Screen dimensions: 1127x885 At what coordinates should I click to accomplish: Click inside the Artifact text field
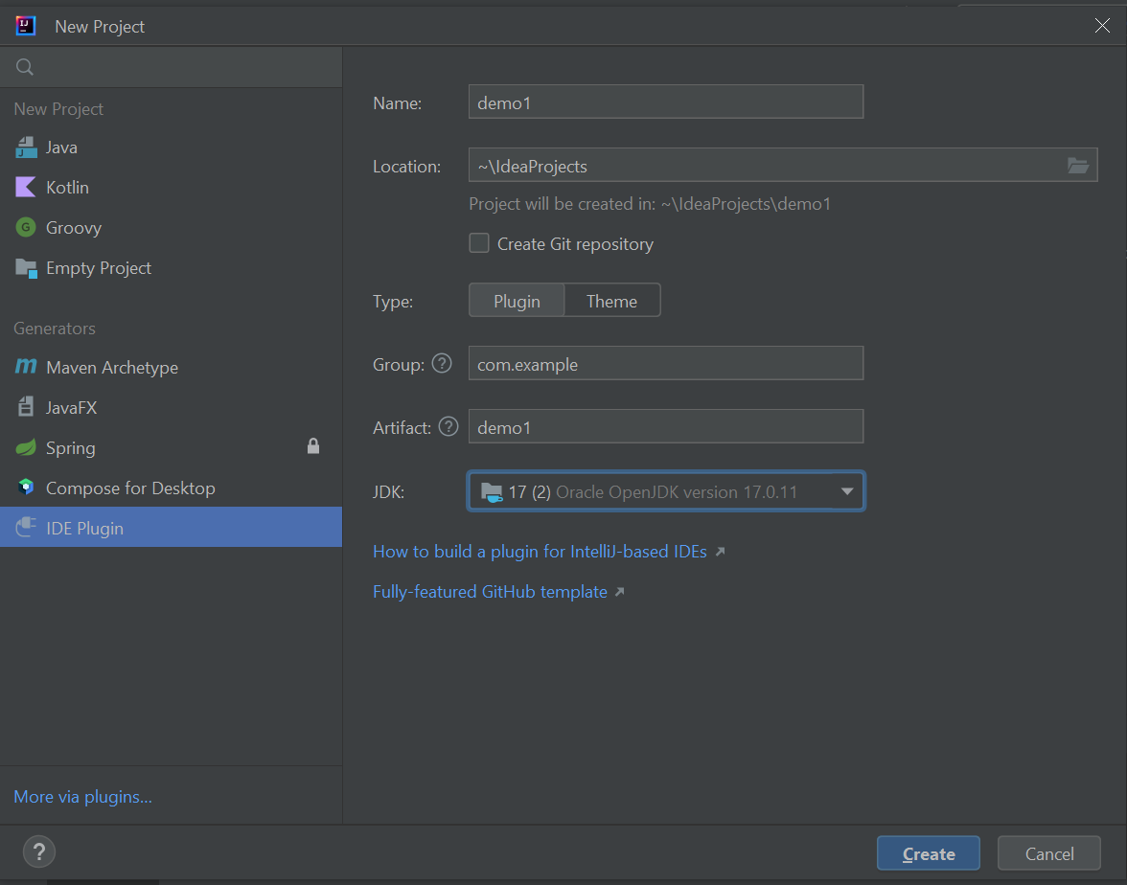coord(666,427)
